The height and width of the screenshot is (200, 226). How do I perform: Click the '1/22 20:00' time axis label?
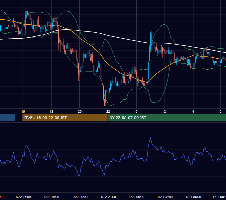[80, 197]
